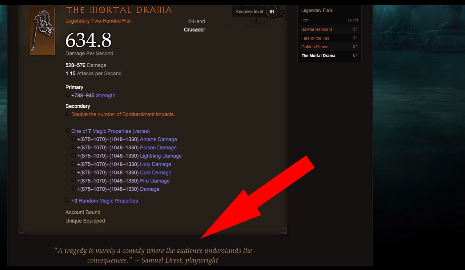Click the Magic Properties (varies) link

point(121,131)
